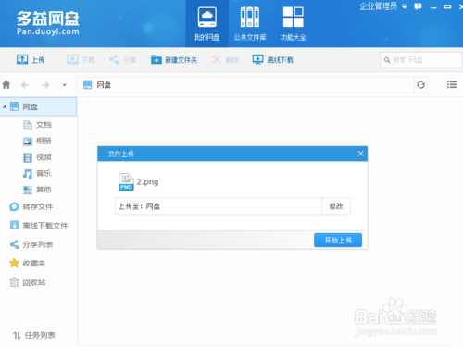Click the feedback help icon in title bar
This screenshot has width=463, height=347.
[418, 6]
